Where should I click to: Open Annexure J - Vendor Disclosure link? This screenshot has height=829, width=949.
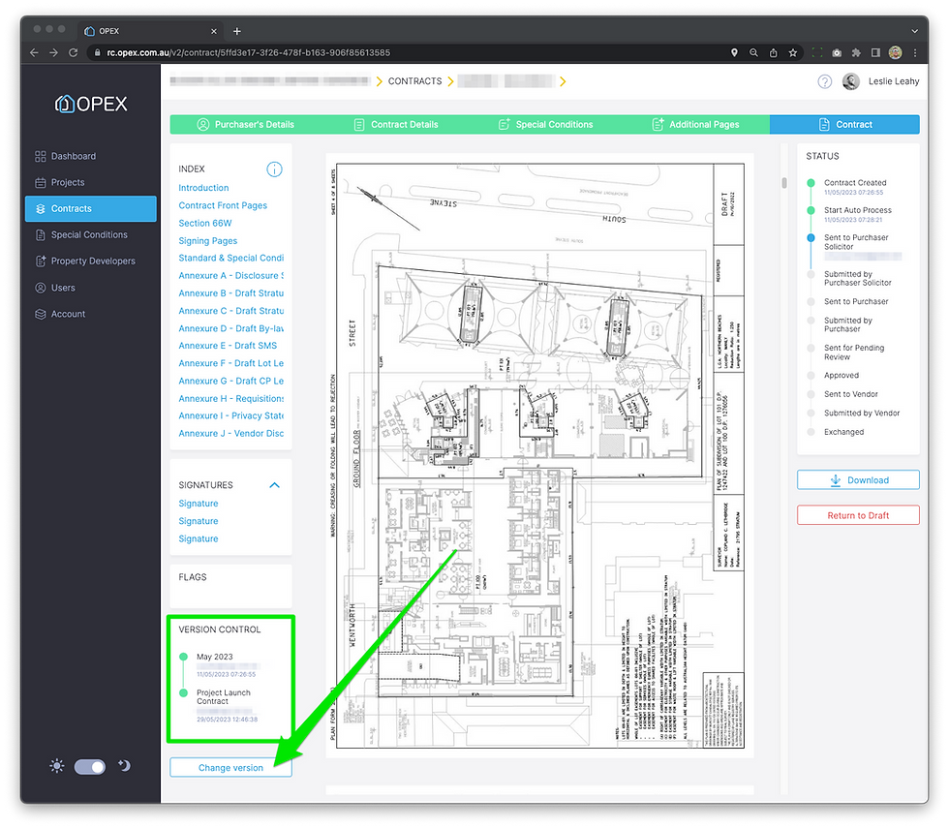click(230, 433)
